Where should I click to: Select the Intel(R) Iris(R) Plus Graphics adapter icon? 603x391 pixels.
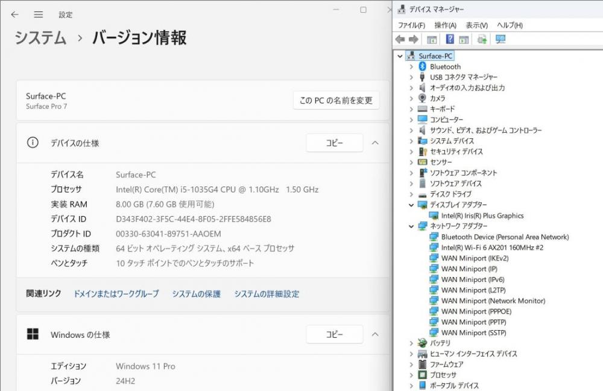(434, 215)
